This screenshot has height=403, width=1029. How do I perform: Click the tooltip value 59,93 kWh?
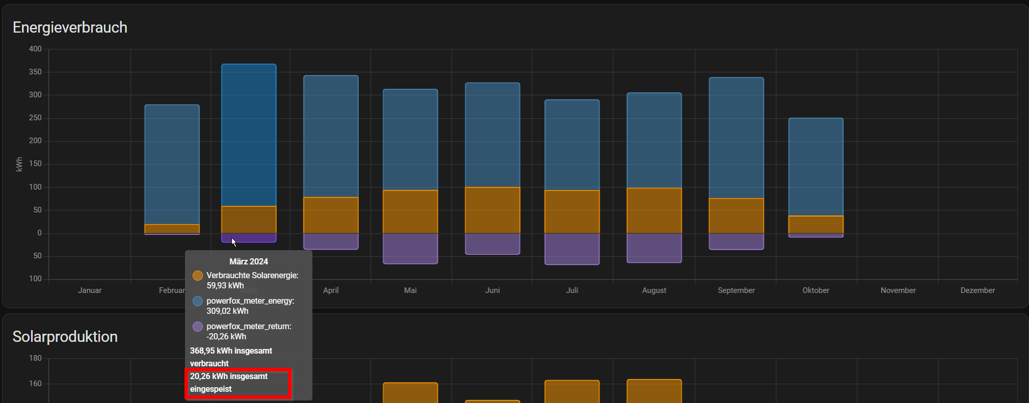[225, 286]
